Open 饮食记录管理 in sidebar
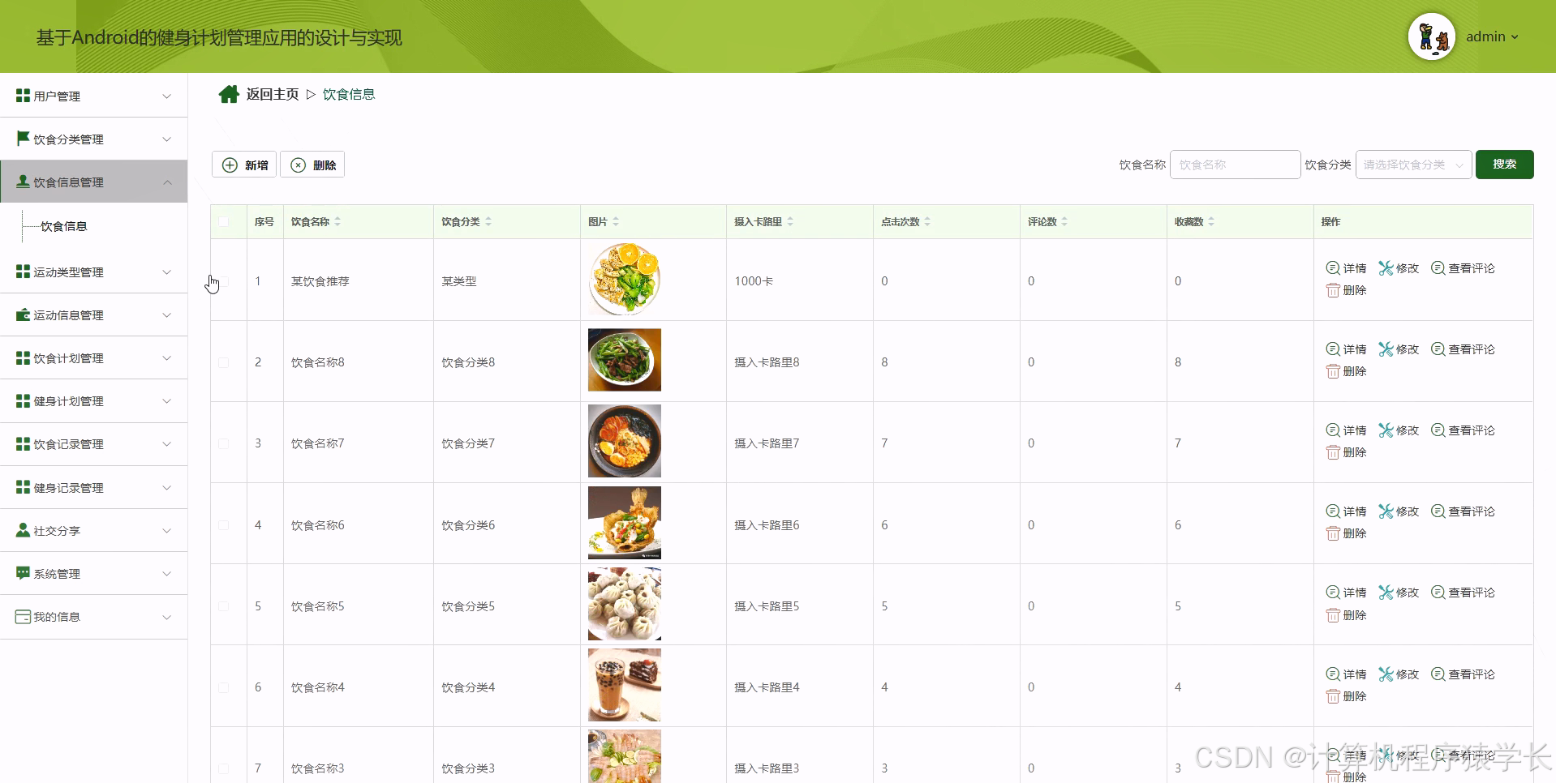The width and height of the screenshot is (1556, 783). click(x=93, y=444)
